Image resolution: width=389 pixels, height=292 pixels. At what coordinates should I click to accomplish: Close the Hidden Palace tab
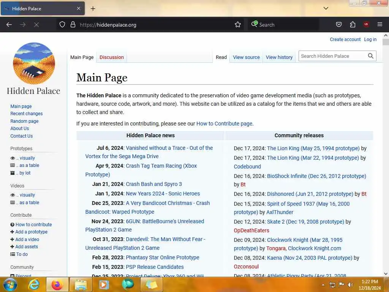[x=78, y=8]
